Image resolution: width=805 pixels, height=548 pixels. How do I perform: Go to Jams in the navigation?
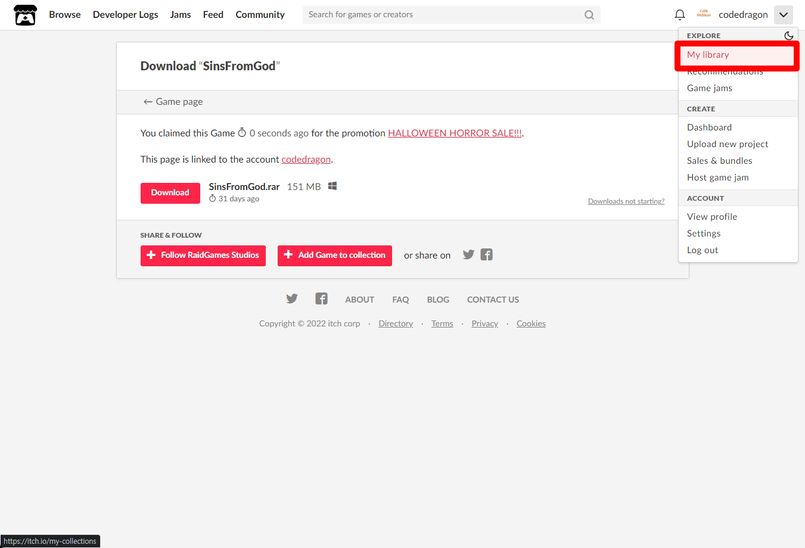[181, 15]
